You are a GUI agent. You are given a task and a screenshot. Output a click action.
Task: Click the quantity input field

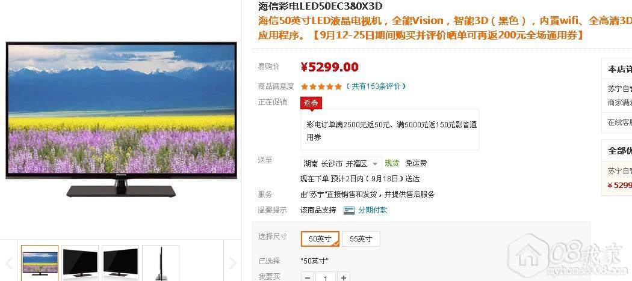point(326,277)
